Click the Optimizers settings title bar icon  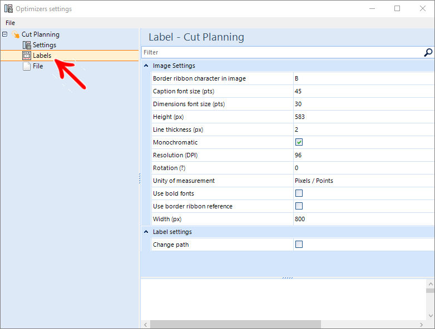click(8, 9)
